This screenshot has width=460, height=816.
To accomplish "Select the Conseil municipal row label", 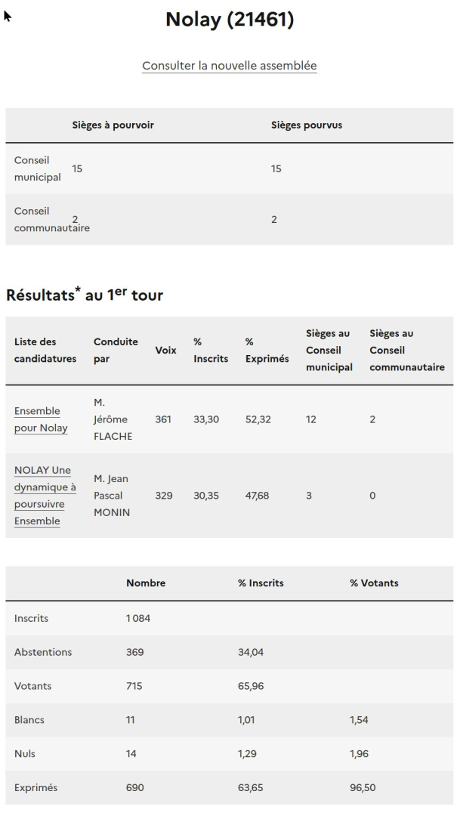I will pyautogui.click(x=38, y=168).
